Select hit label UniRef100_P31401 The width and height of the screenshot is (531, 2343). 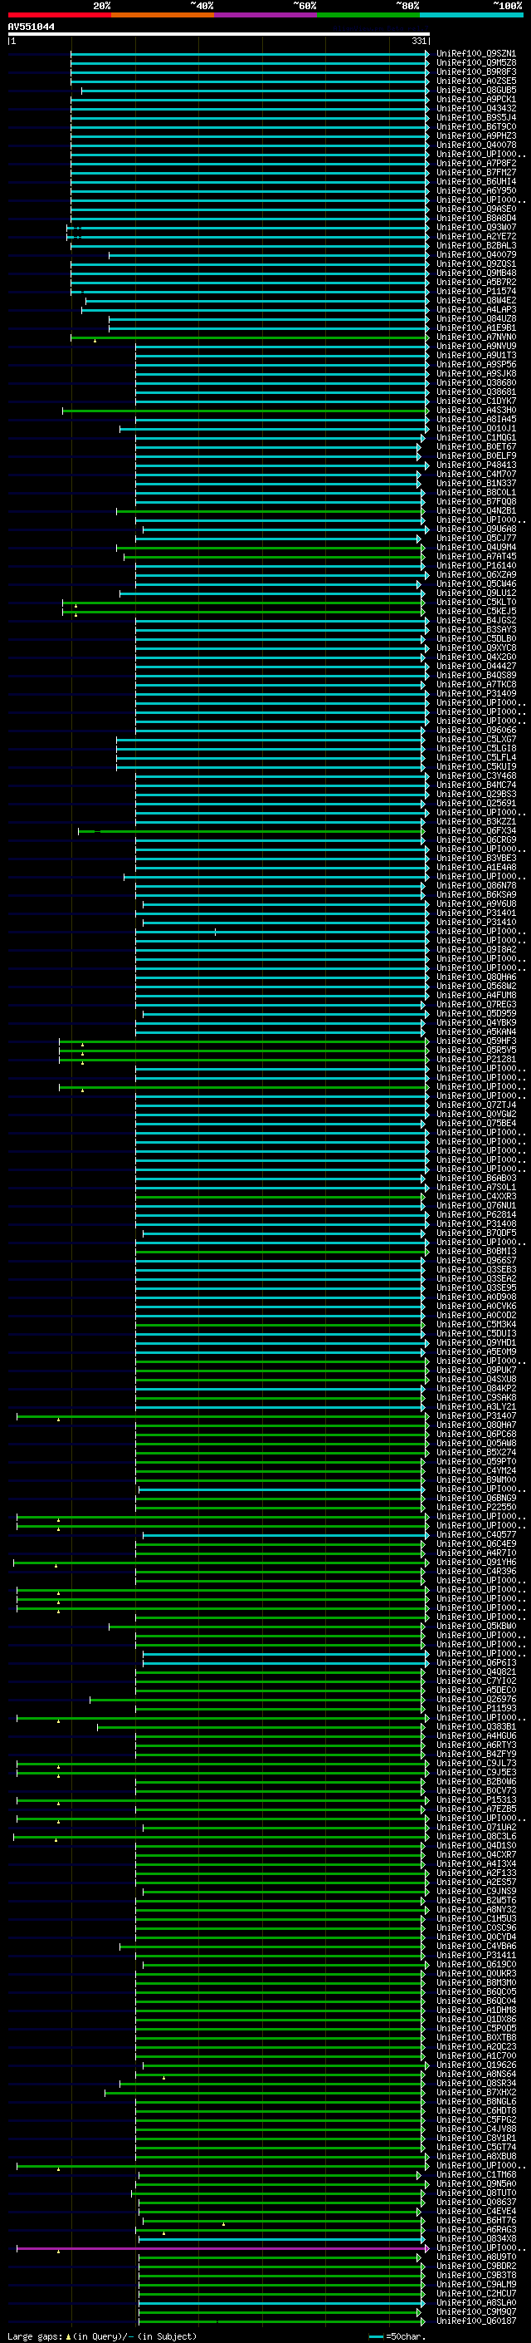click(x=475, y=913)
